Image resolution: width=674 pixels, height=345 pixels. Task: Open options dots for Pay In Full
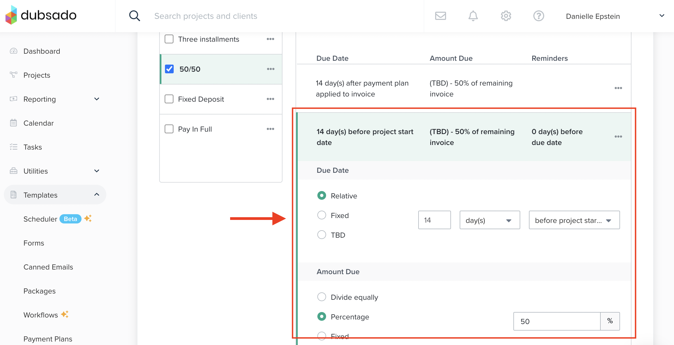pos(270,129)
